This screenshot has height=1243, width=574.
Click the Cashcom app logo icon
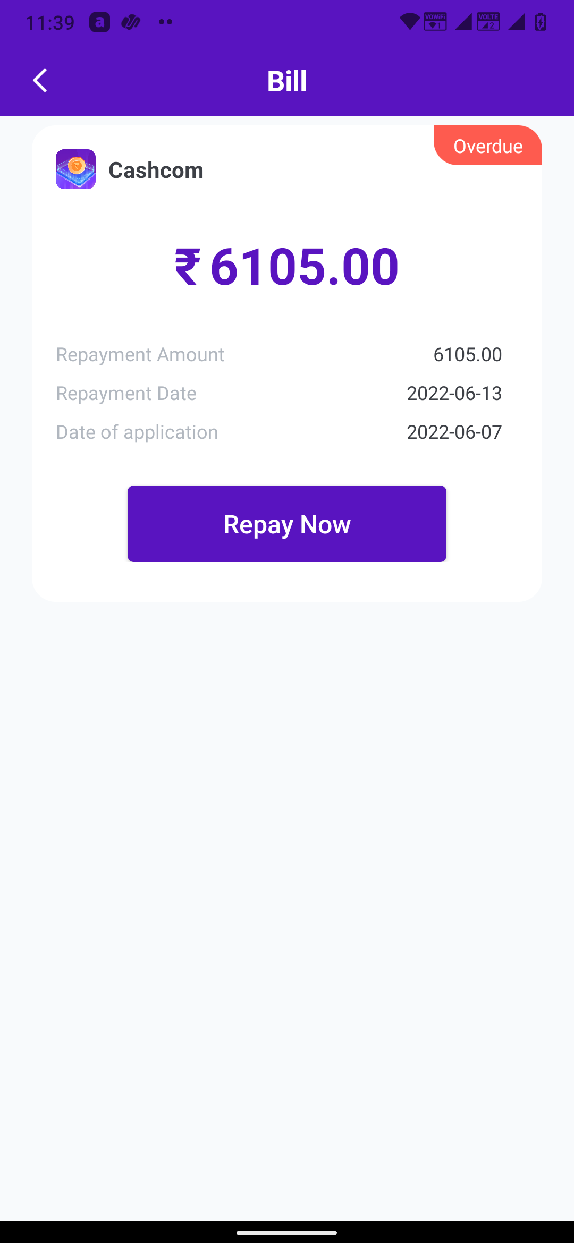[x=75, y=169]
